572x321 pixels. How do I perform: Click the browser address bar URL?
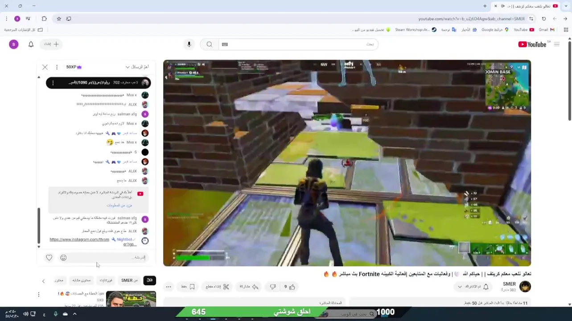[x=471, y=19]
